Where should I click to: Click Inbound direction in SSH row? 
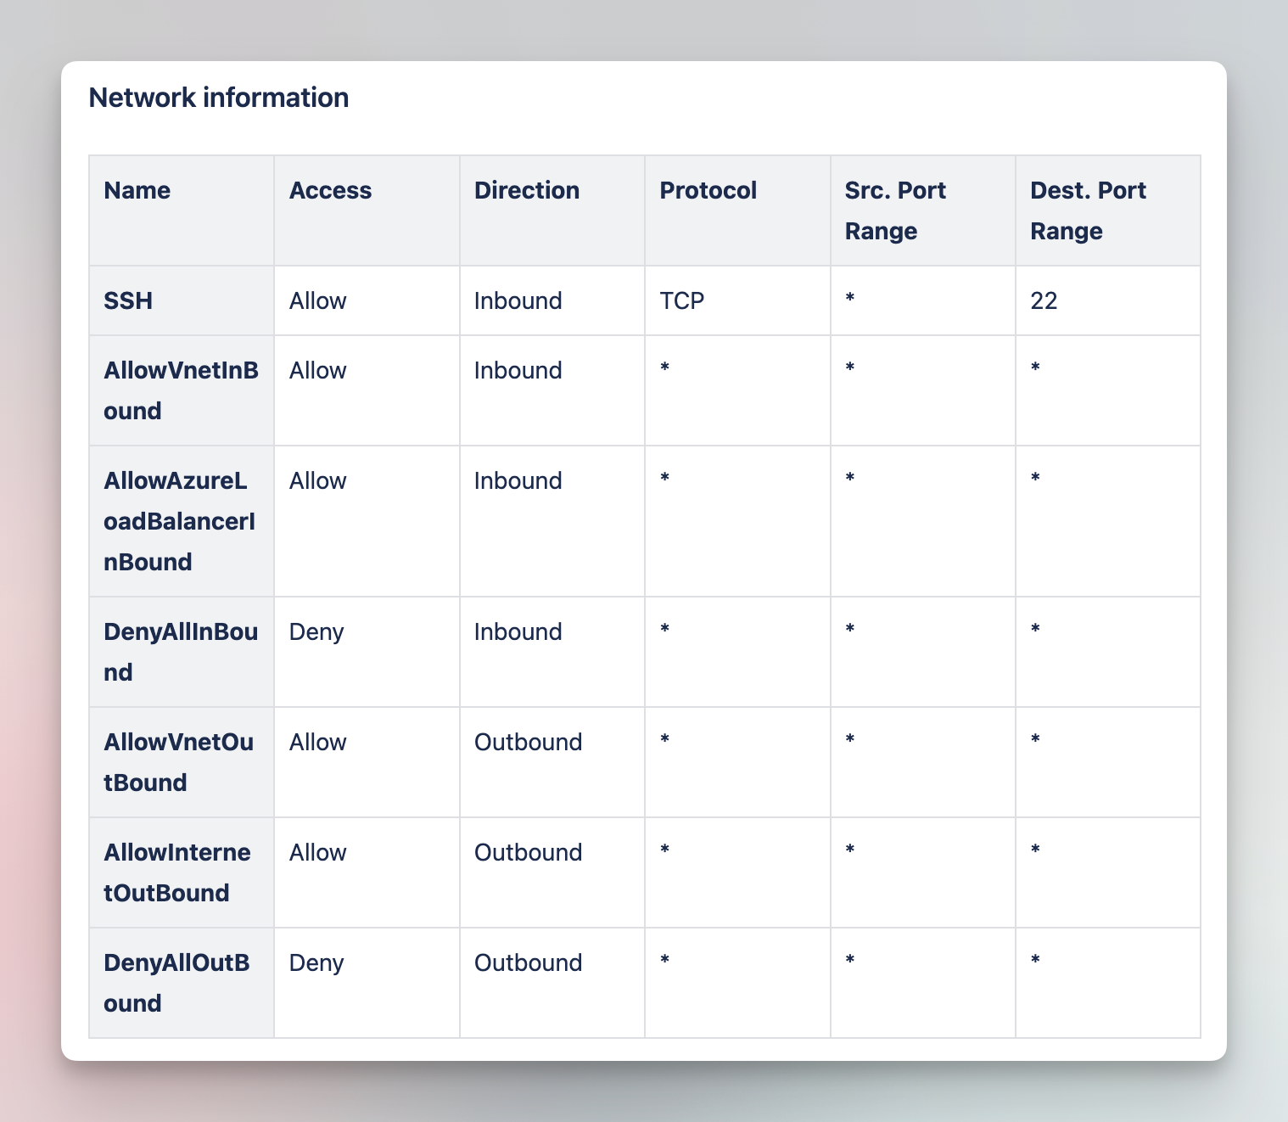tap(518, 300)
